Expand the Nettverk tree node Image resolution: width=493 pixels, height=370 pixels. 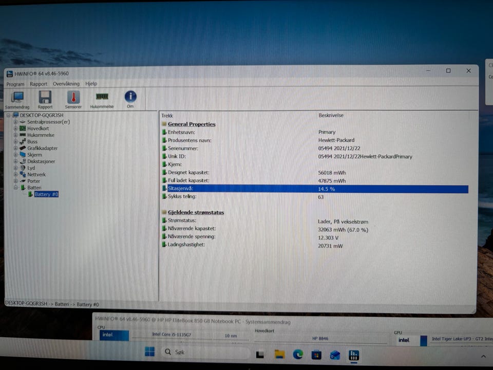[x=15, y=174]
